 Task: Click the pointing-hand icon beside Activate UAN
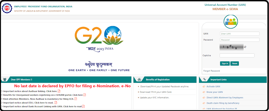[x=204, y=87]
